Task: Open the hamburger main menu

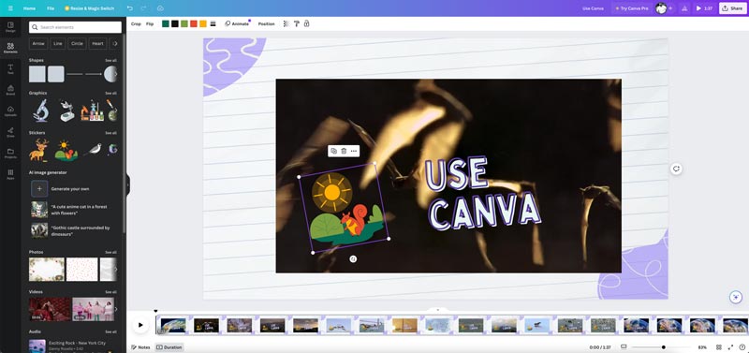Action: coord(10,8)
